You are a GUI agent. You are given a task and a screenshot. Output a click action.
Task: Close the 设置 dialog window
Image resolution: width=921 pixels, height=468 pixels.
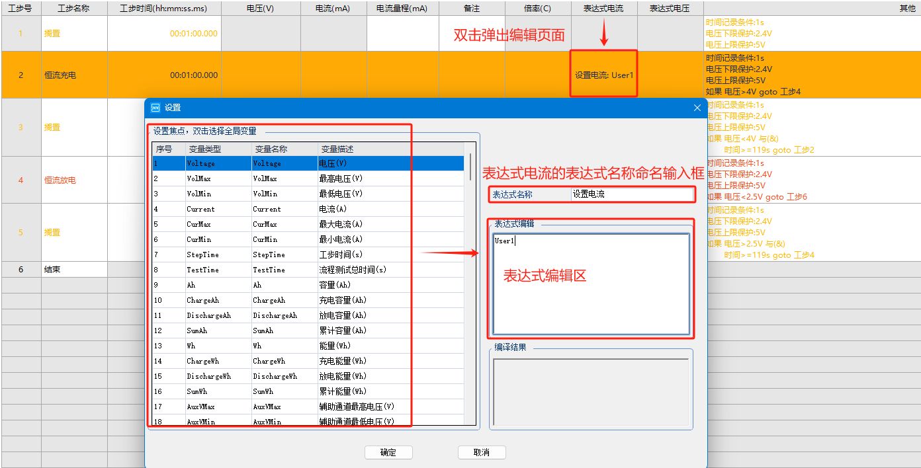coord(697,107)
